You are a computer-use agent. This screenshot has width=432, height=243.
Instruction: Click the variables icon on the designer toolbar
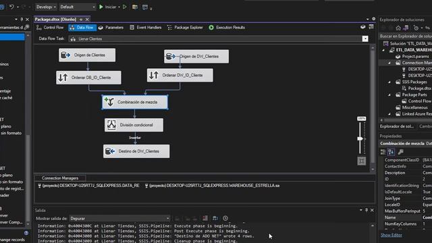363,27
